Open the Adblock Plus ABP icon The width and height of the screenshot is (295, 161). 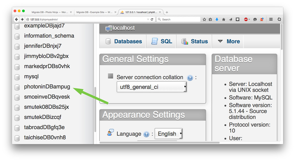coord(246,19)
